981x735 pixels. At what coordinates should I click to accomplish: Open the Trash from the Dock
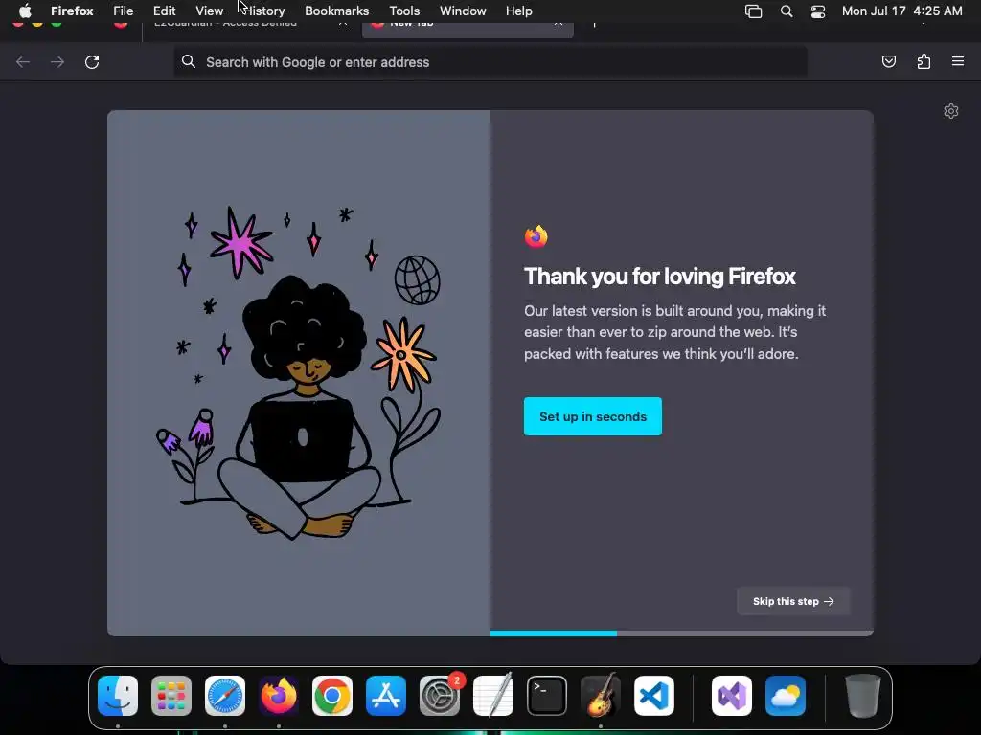click(863, 695)
